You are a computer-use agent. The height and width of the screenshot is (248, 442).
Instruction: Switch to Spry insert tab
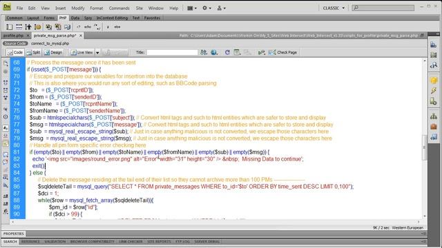click(88, 18)
